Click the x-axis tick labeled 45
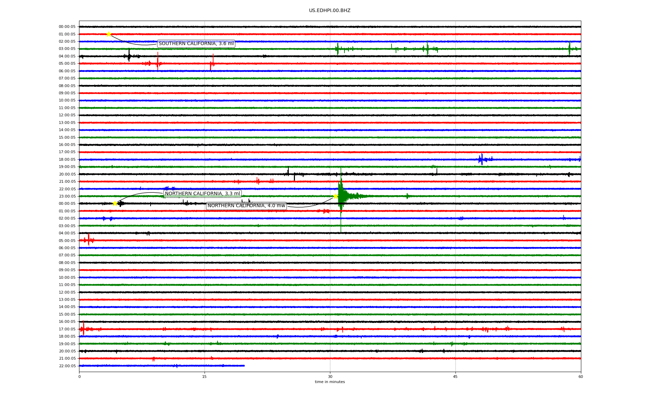 click(455, 377)
